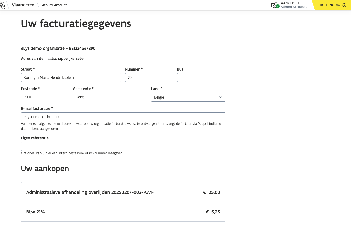Open the Vlaanderen home link
Image resolution: width=351 pixels, height=226 pixels.
coord(23,5)
